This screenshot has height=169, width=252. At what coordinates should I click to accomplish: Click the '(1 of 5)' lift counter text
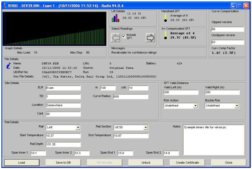click(x=134, y=14)
